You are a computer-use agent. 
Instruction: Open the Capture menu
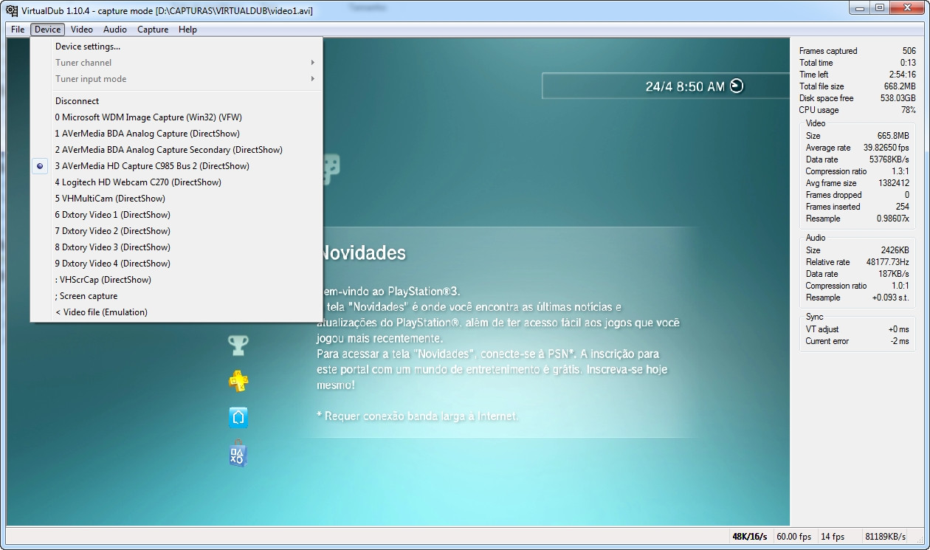pos(153,30)
